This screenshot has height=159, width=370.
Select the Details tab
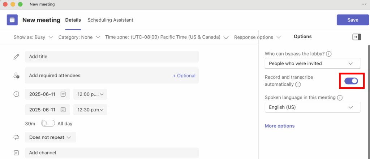point(73,20)
